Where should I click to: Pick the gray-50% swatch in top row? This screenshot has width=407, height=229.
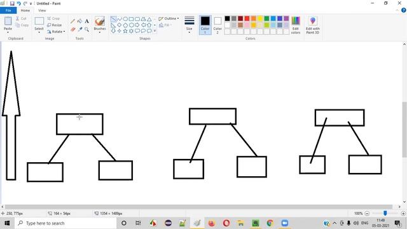pyautogui.click(x=234, y=18)
